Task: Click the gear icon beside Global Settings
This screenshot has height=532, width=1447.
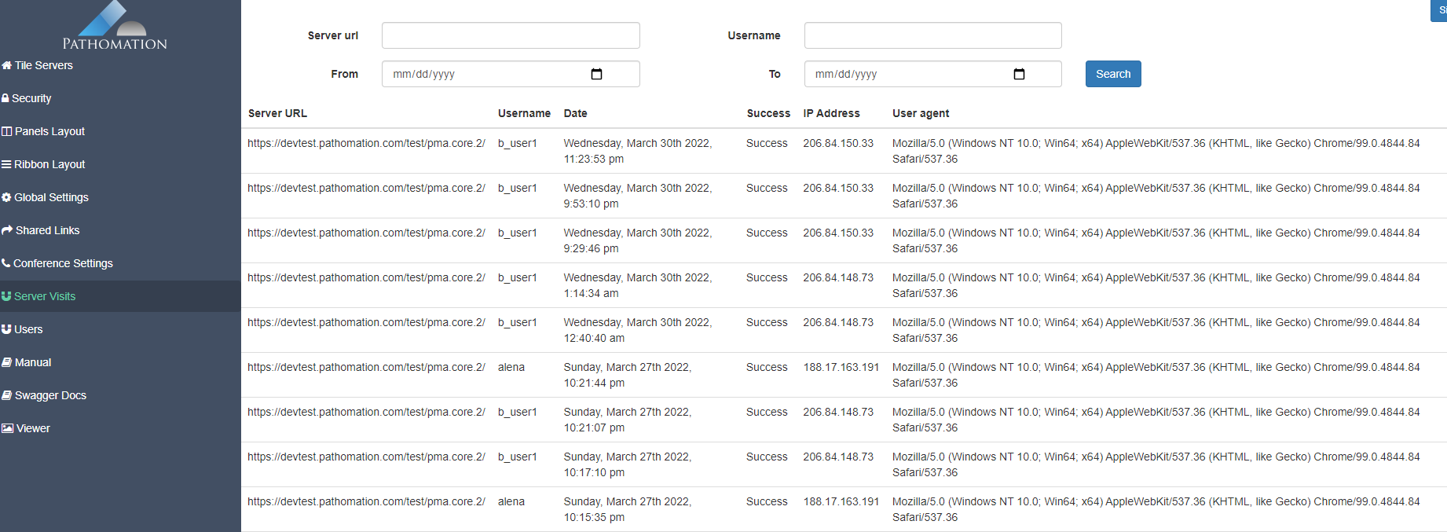Action: point(6,197)
